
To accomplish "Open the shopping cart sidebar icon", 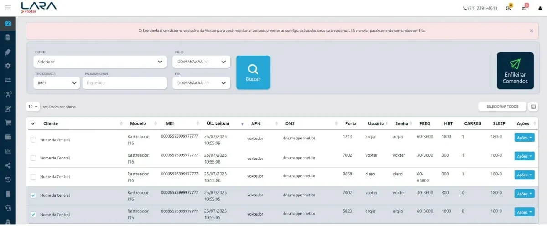I will click(x=8, y=123).
